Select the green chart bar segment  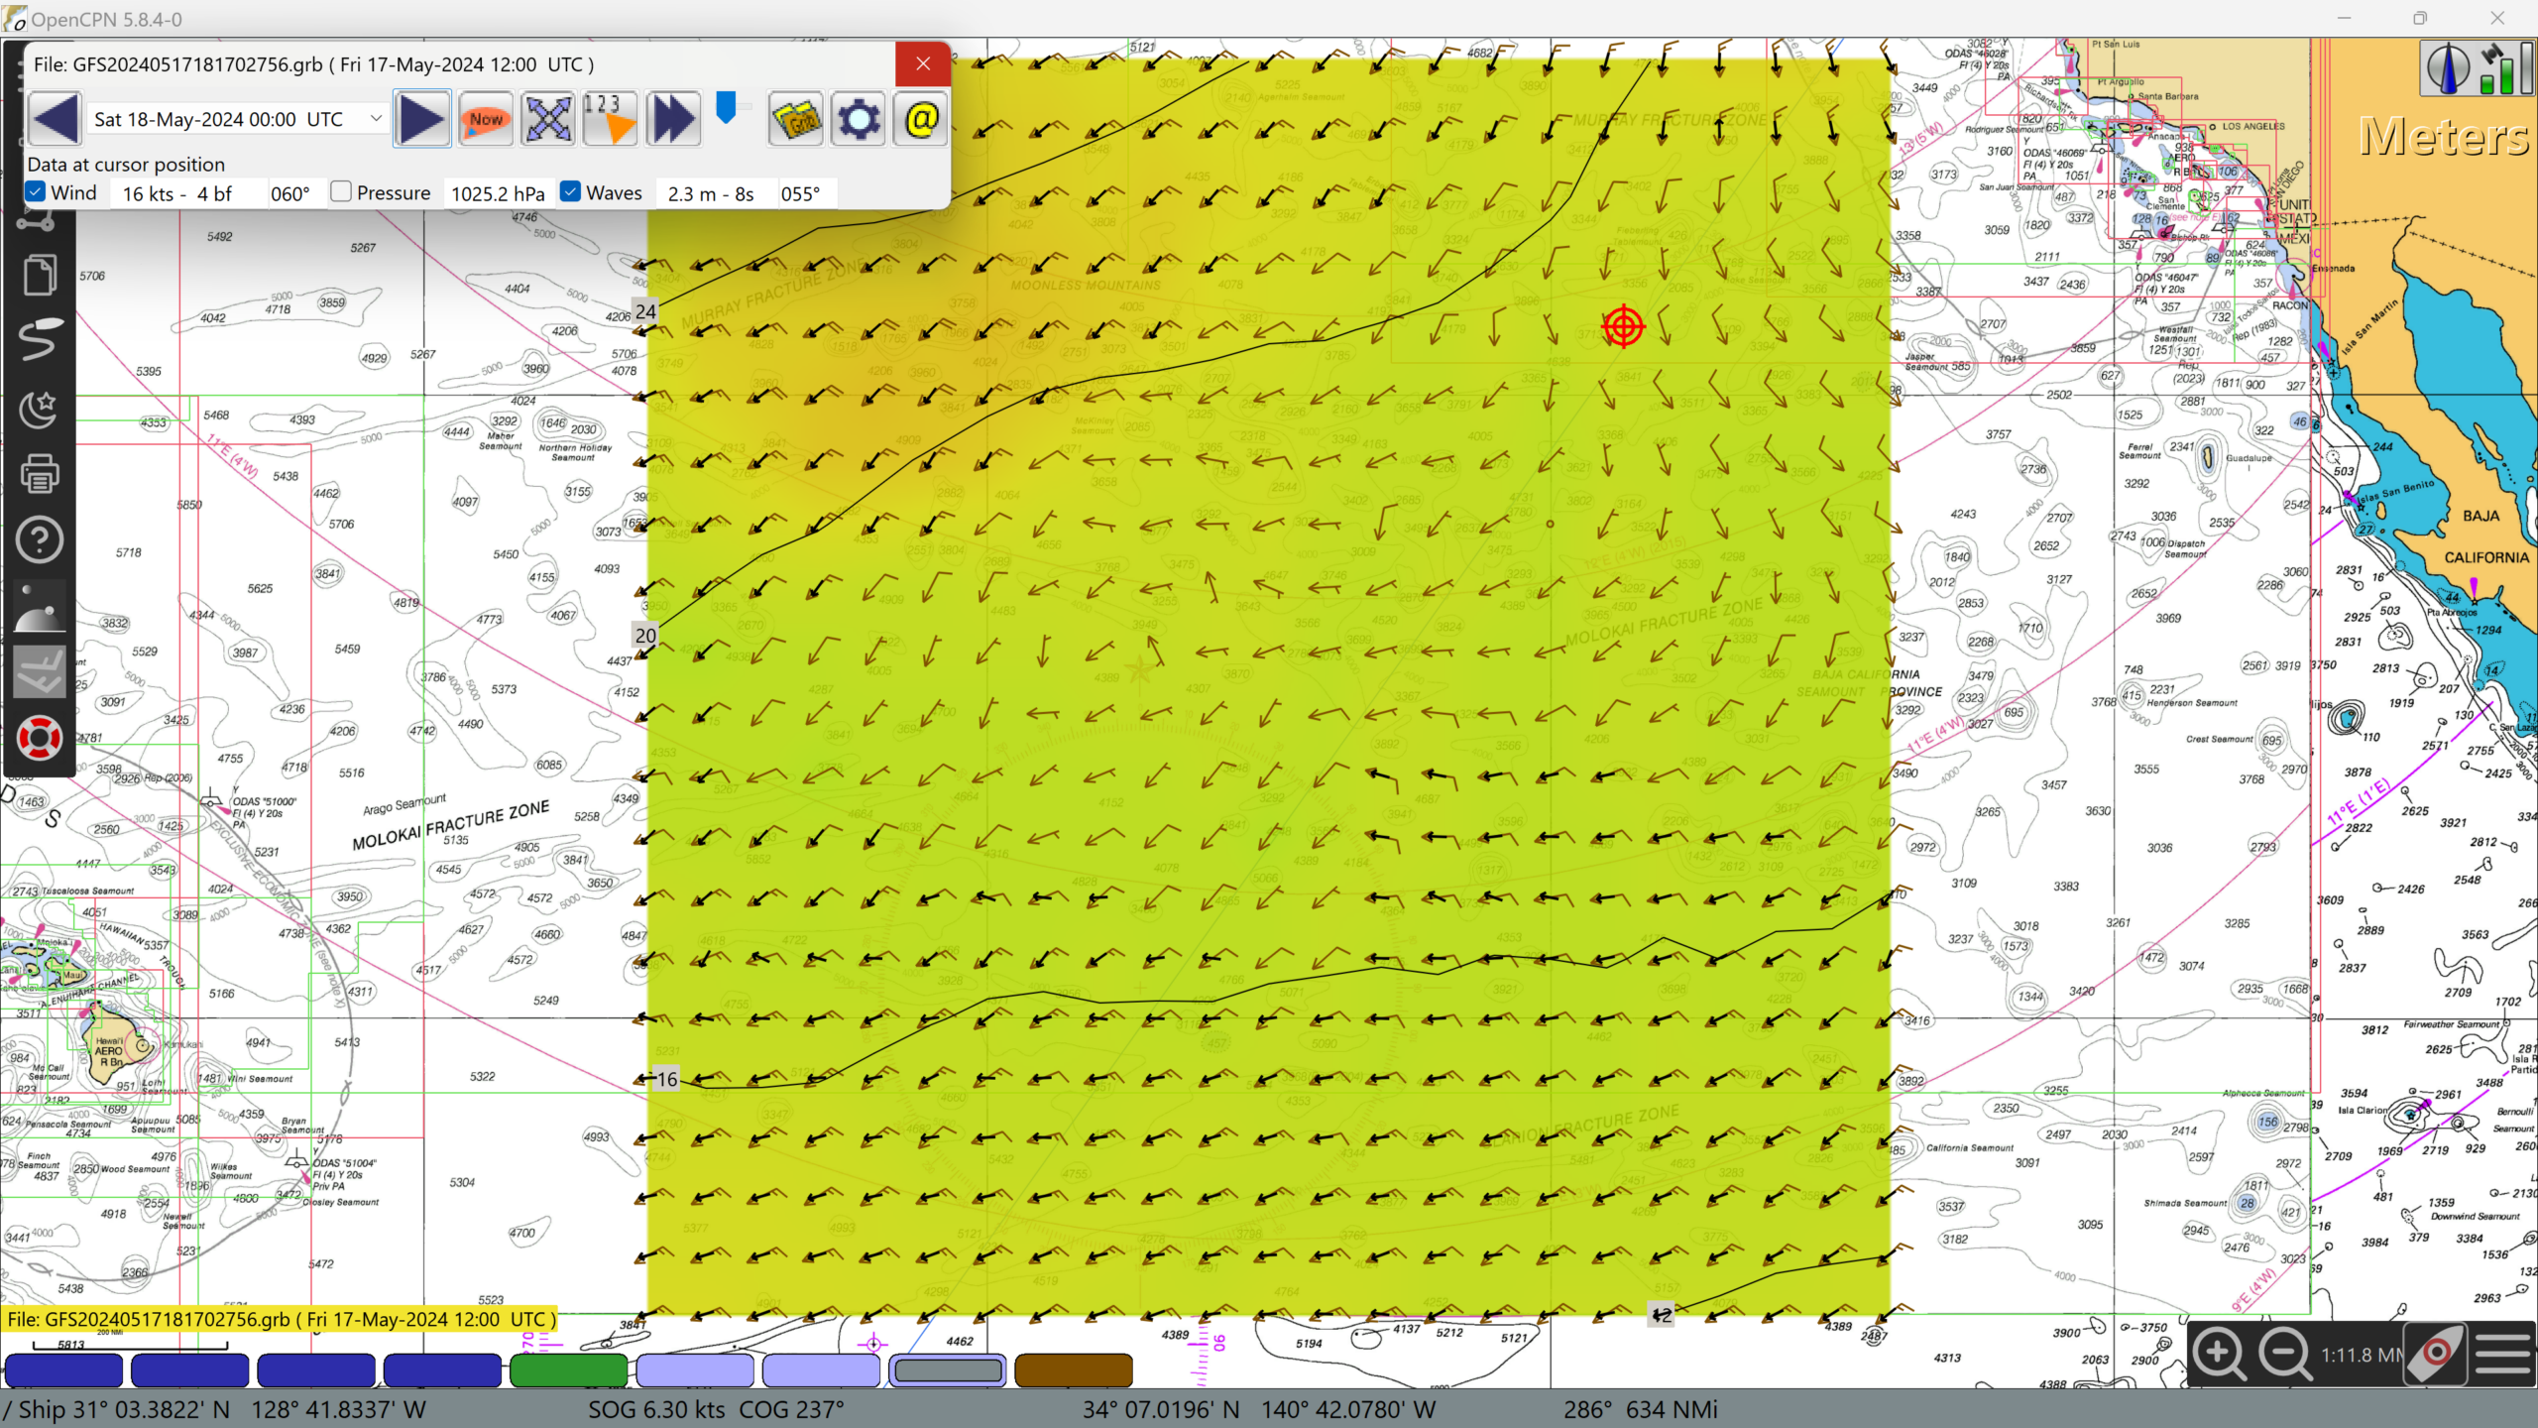pyautogui.click(x=568, y=1370)
